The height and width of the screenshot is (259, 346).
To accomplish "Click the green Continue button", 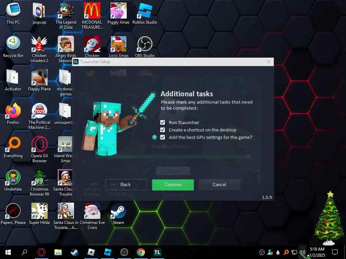I will 173,184.
